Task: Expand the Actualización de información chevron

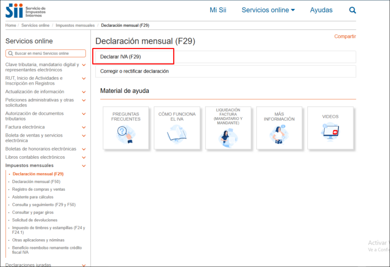Action: pyautogui.click(x=84, y=92)
